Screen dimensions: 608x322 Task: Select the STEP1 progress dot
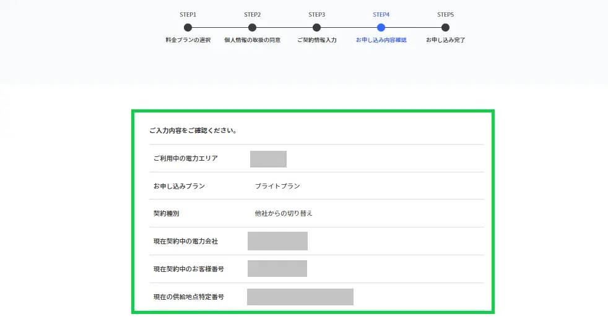[188, 27]
